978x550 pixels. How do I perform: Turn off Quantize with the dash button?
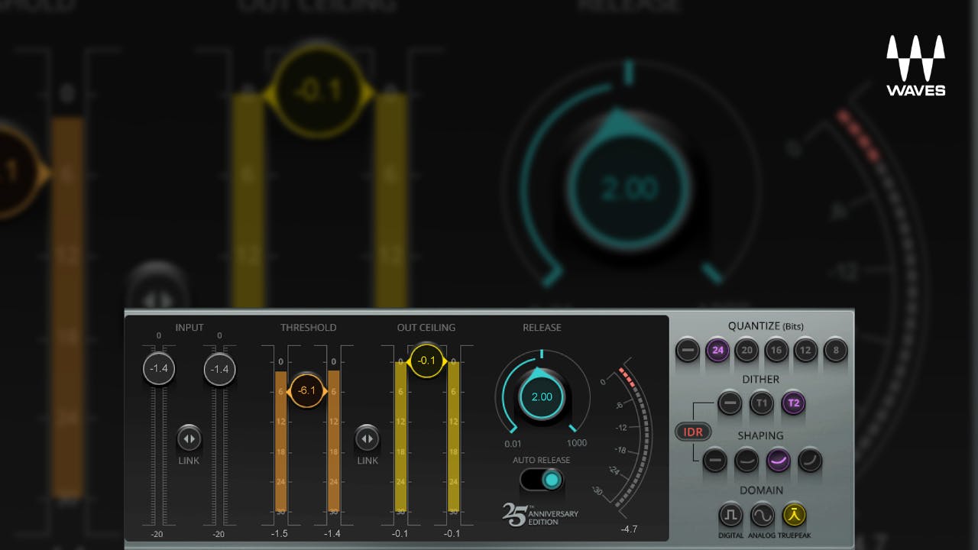pyautogui.click(x=688, y=351)
